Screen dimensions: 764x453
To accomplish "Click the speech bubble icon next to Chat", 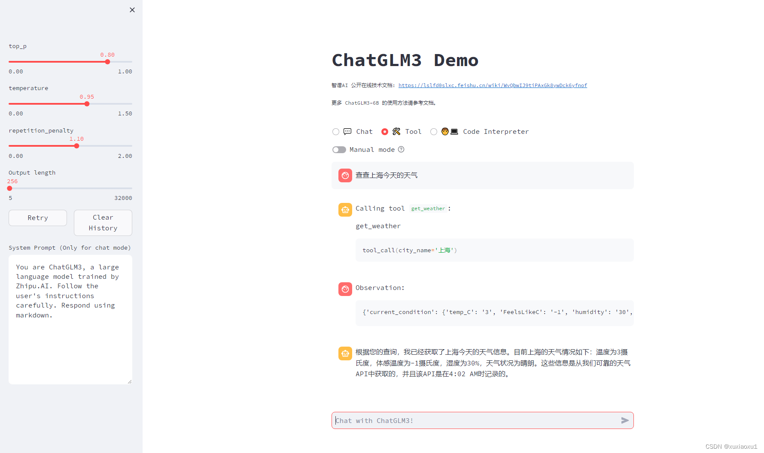I will 347,132.
